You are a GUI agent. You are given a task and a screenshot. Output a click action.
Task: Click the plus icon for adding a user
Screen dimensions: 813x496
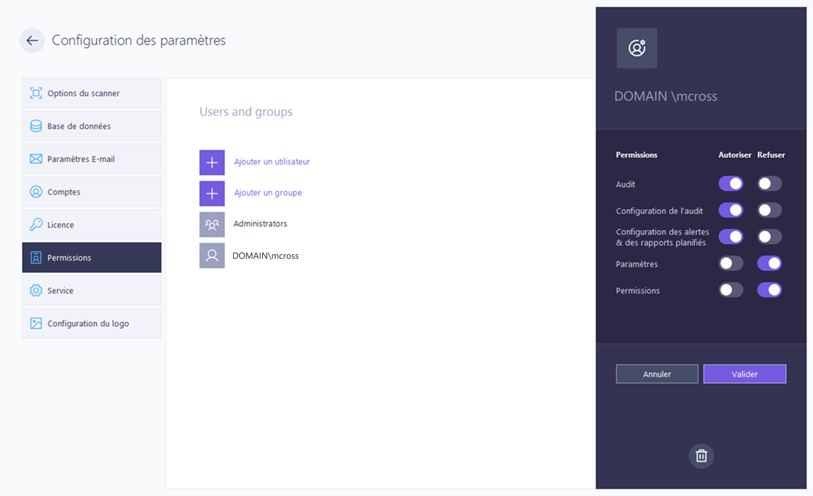tap(212, 162)
